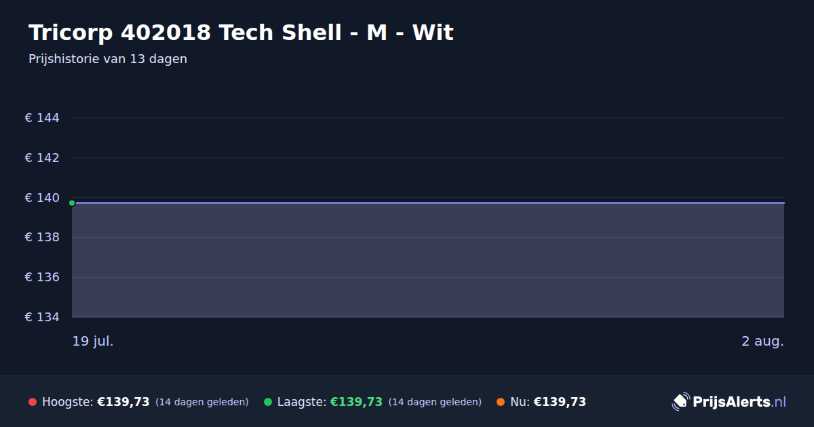Select the € 140 axis label
The width and height of the screenshot is (814, 427).
click(x=42, y=198)
